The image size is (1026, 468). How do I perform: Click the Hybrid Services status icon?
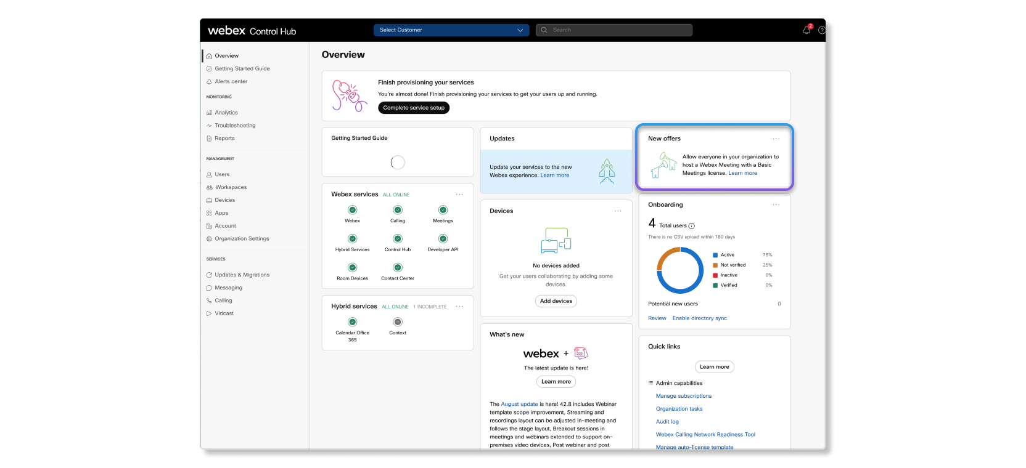(x=353, y=239)
